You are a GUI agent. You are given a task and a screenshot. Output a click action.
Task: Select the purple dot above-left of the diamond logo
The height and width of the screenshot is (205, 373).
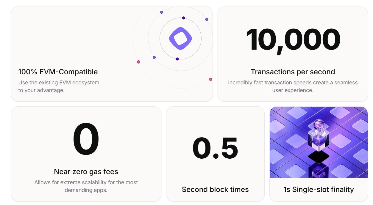click(x=162, y=12)
